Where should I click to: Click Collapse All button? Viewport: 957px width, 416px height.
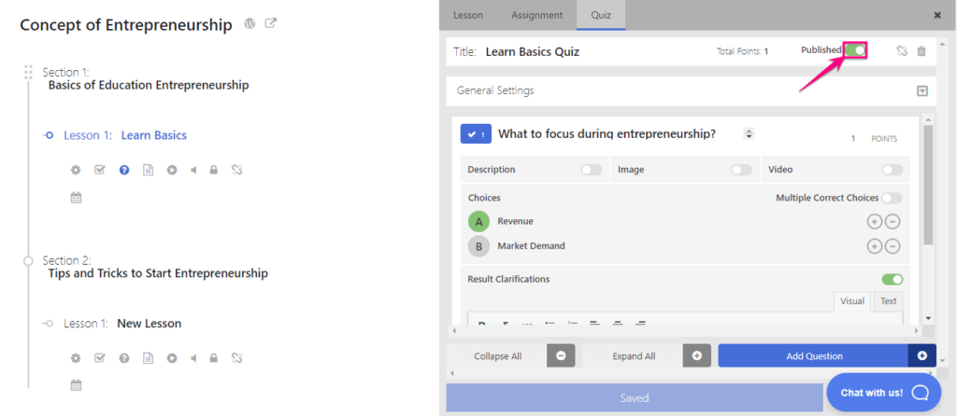pos(511,355)
